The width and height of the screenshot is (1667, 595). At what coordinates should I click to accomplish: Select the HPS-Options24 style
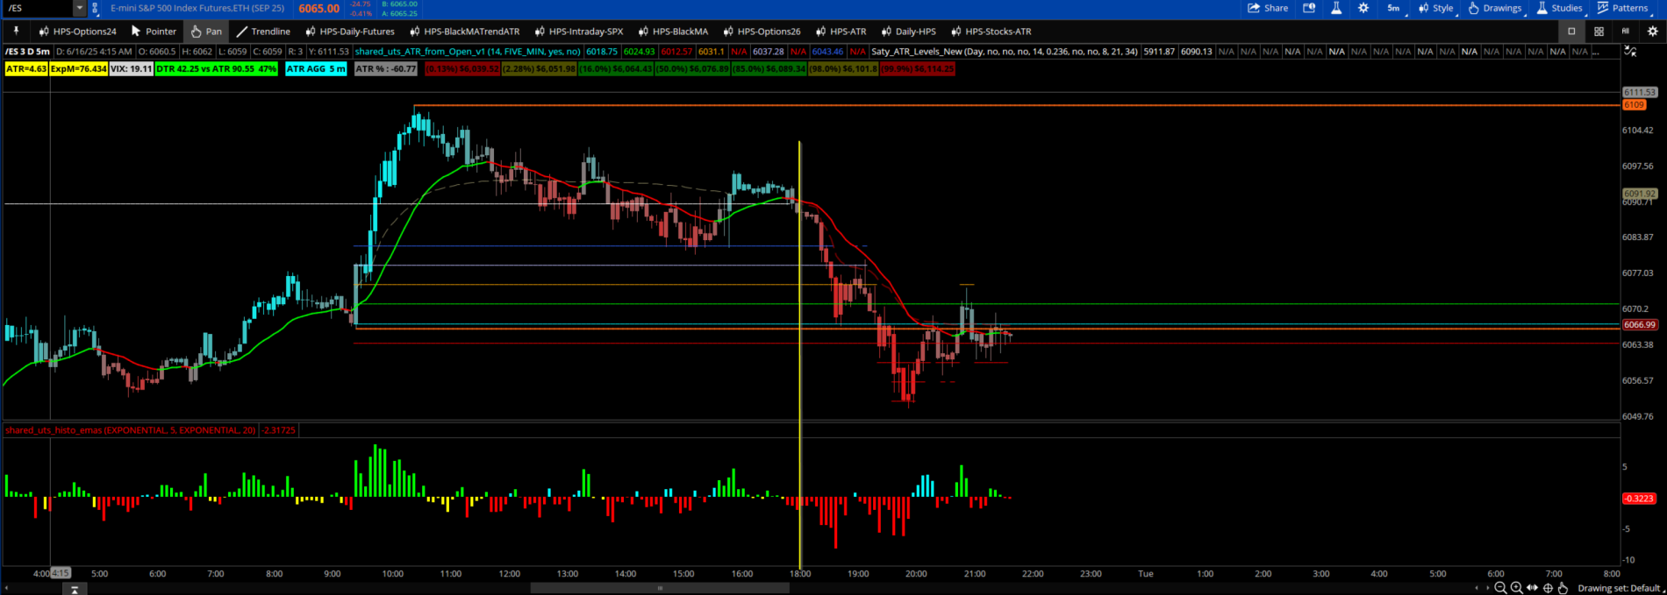coord(77,31)
